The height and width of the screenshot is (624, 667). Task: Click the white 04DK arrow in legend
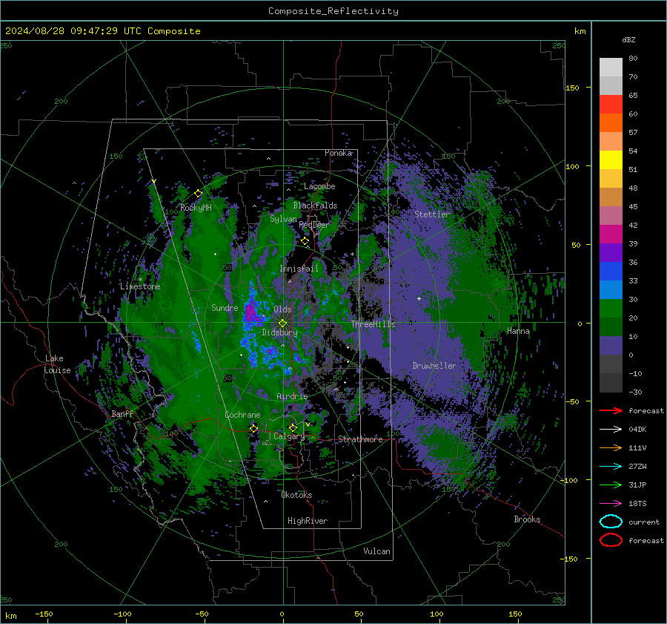tap(611, 429)
